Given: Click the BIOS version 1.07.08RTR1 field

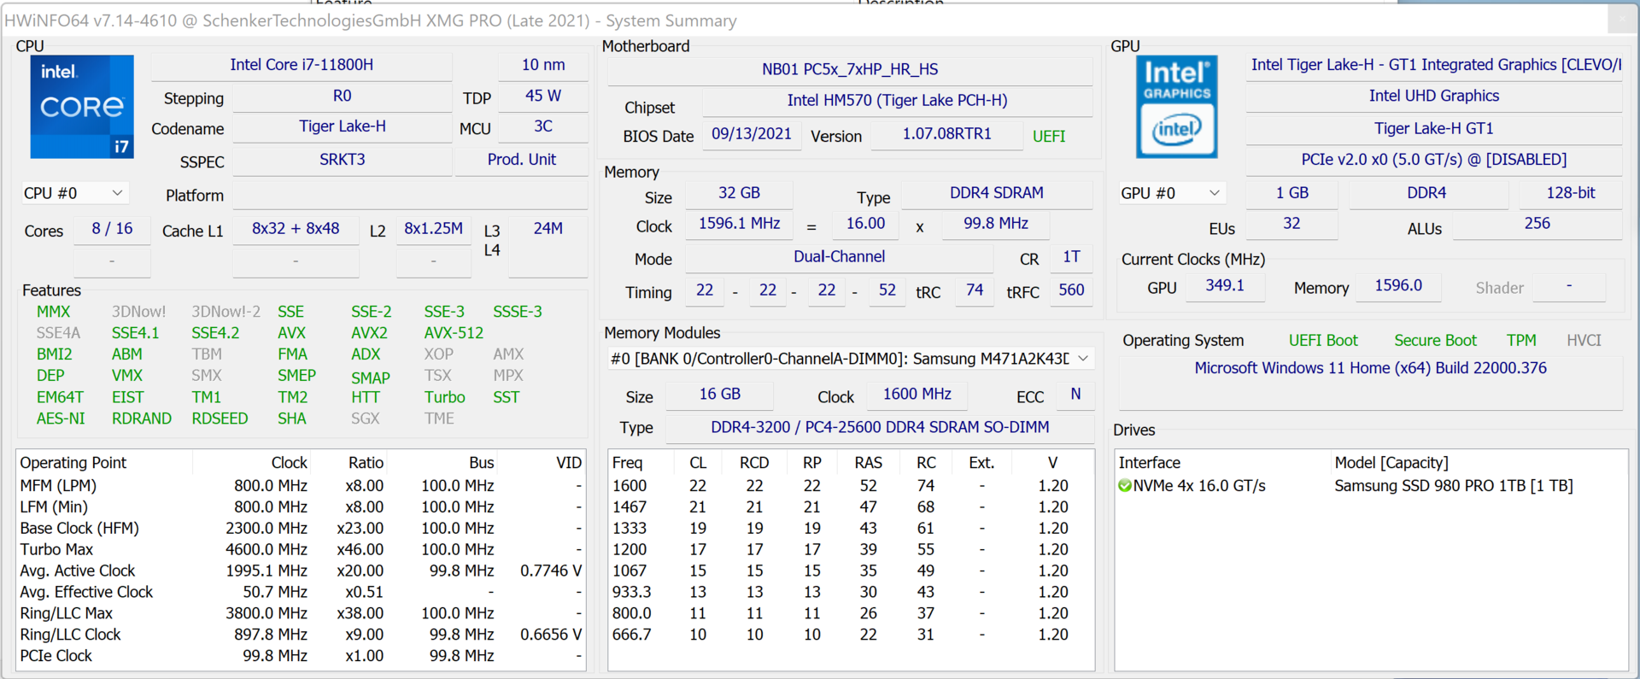Looking at the screenshot, I should (946, 134).
